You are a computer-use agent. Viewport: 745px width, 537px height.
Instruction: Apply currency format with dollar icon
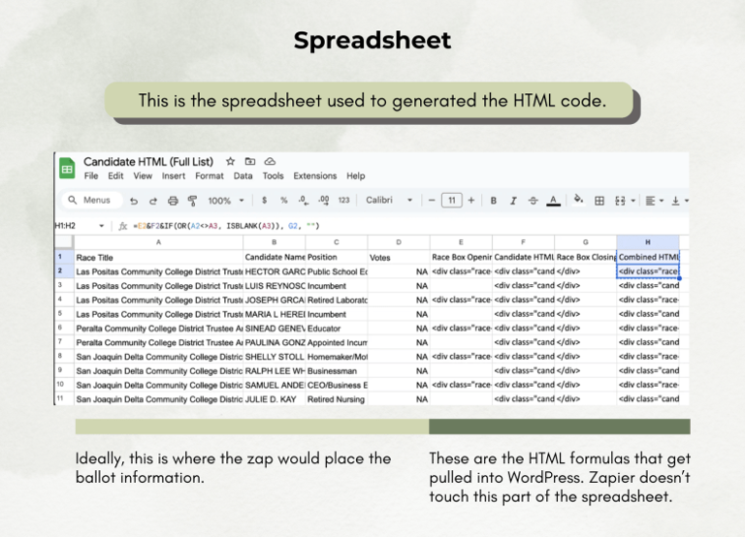coord(265,201)
